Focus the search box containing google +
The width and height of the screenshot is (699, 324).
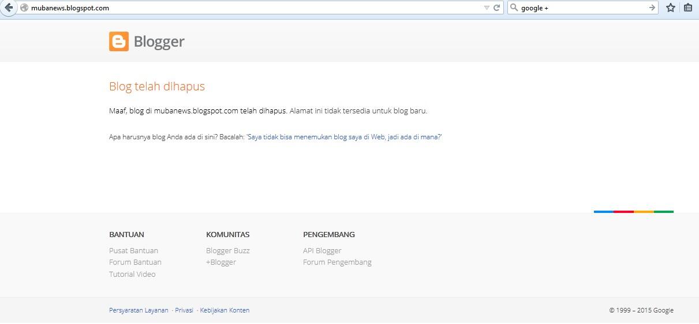[x=583, y=8]
